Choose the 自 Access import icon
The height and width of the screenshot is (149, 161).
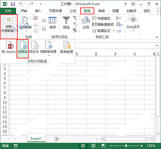point(9,47)
